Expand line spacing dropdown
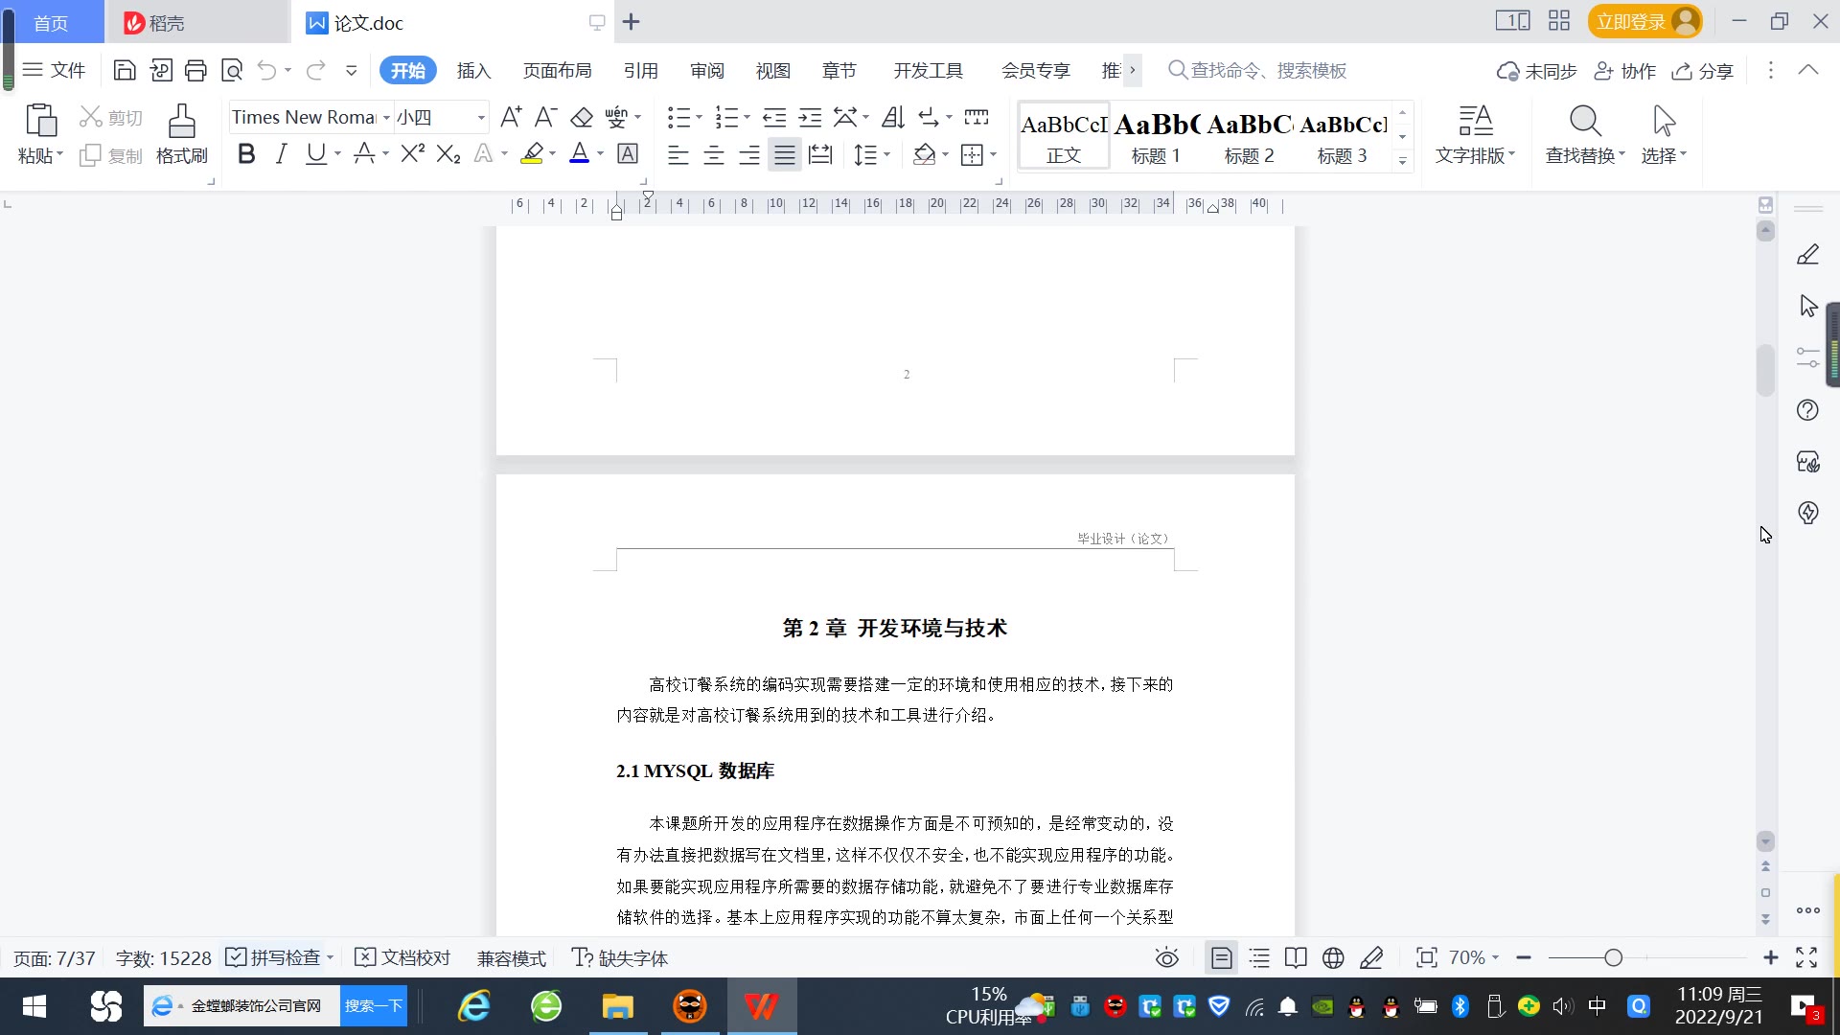The image size is (1840, 1035). pyautogui.click(x=887, y=154)
